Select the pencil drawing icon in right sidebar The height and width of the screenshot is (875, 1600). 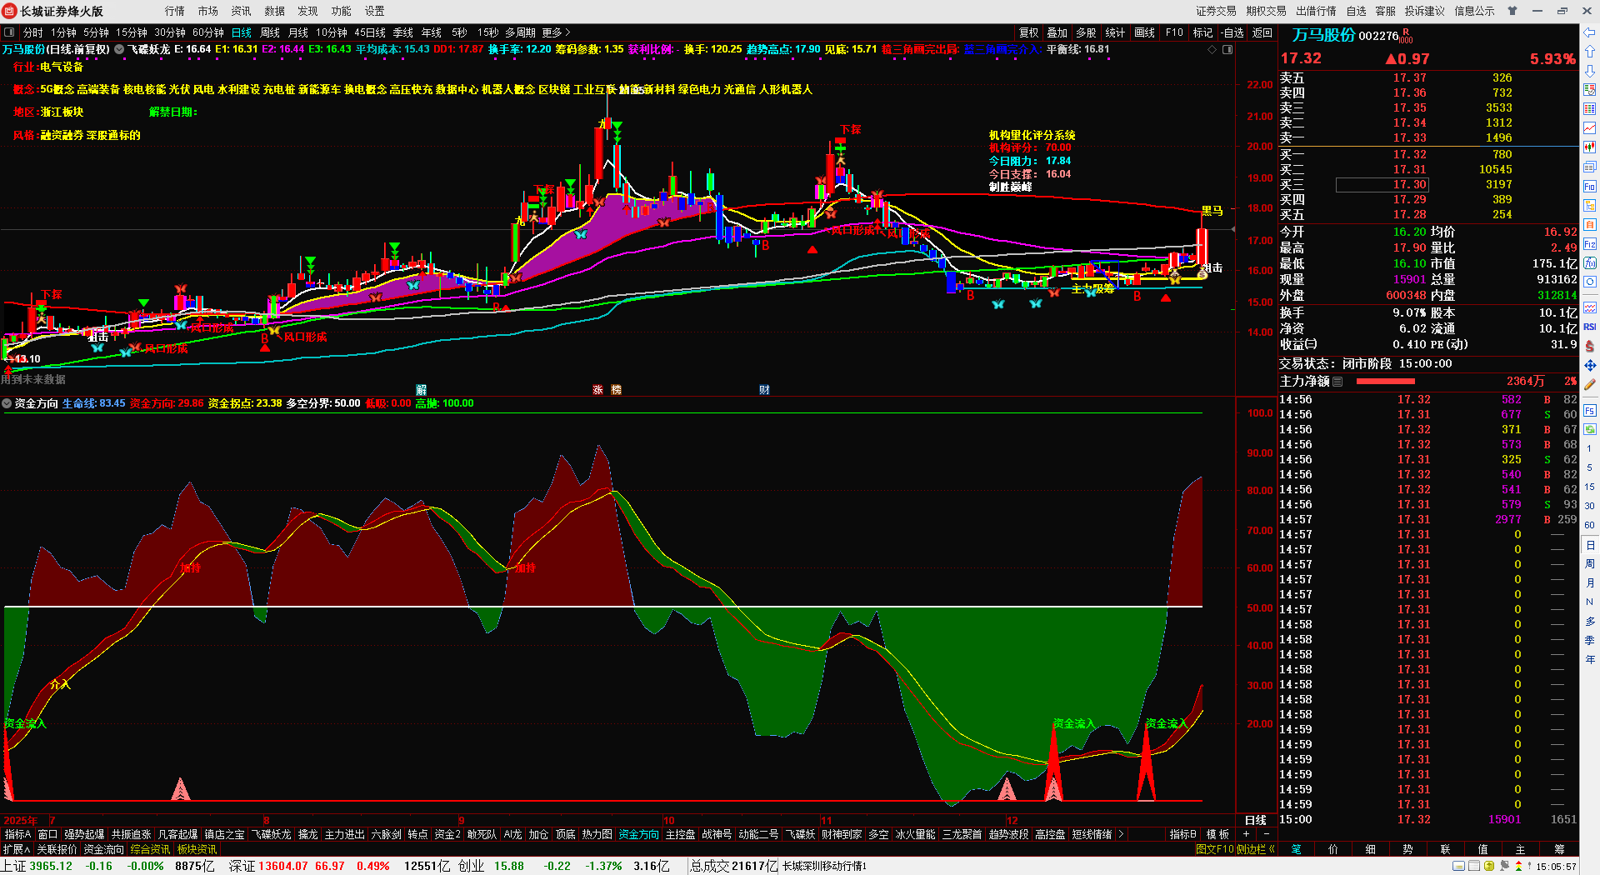(1590, 384)
